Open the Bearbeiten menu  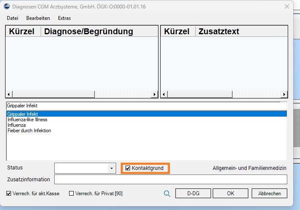[38, 18]
